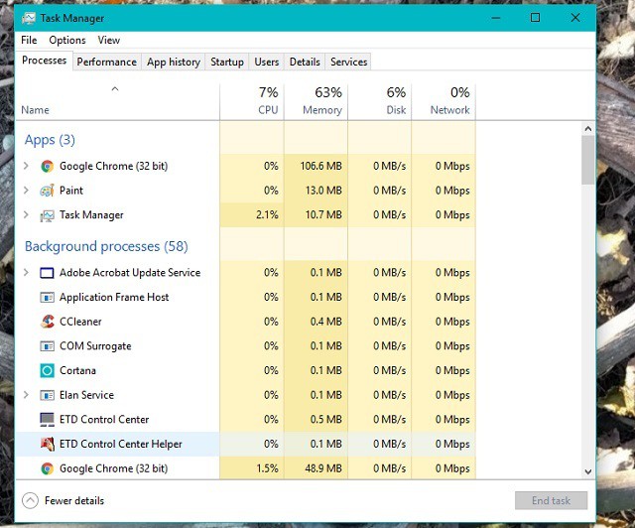Expand the Google Chrome app group
635x528 pixels.
point(26,166)
